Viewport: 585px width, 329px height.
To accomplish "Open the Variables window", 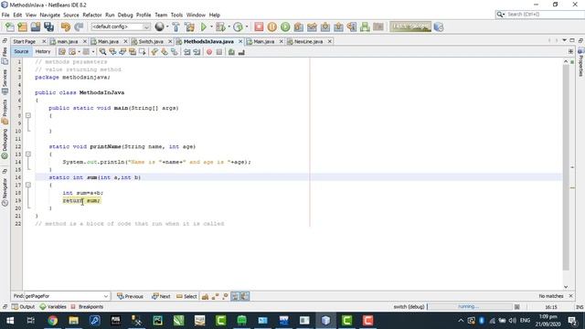I will tap(53, 307).
